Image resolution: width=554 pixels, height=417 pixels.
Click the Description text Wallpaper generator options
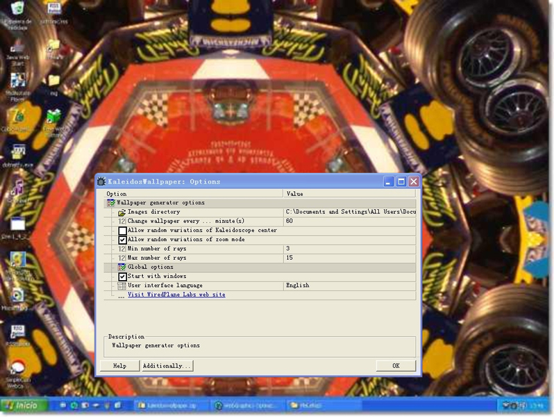156,345
